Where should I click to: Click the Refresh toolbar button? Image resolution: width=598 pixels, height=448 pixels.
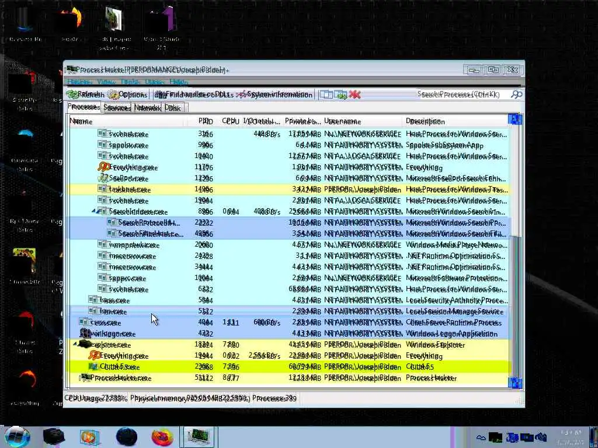pos(85,94)
